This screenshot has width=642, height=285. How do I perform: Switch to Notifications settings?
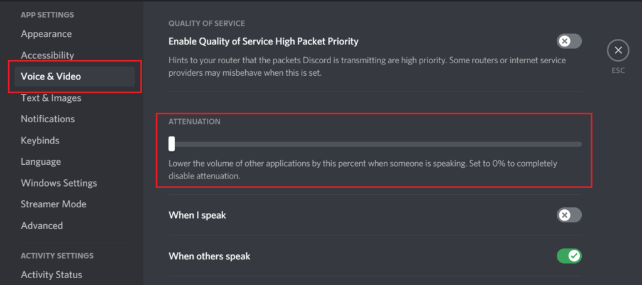pyautogui.click(x=48, y=119)
